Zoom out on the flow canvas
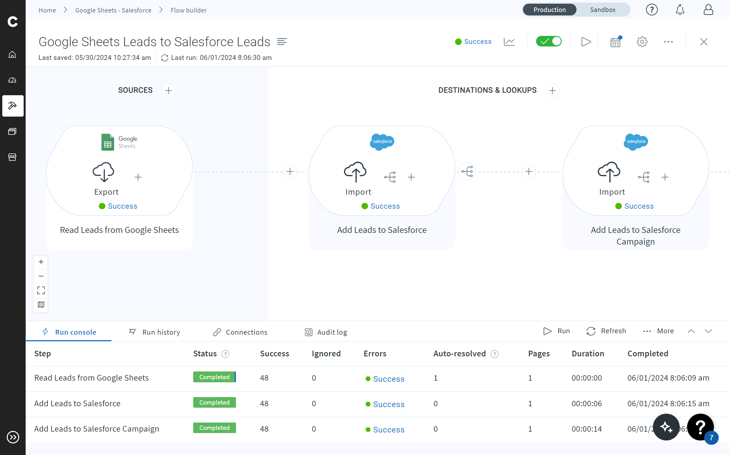 41,276
